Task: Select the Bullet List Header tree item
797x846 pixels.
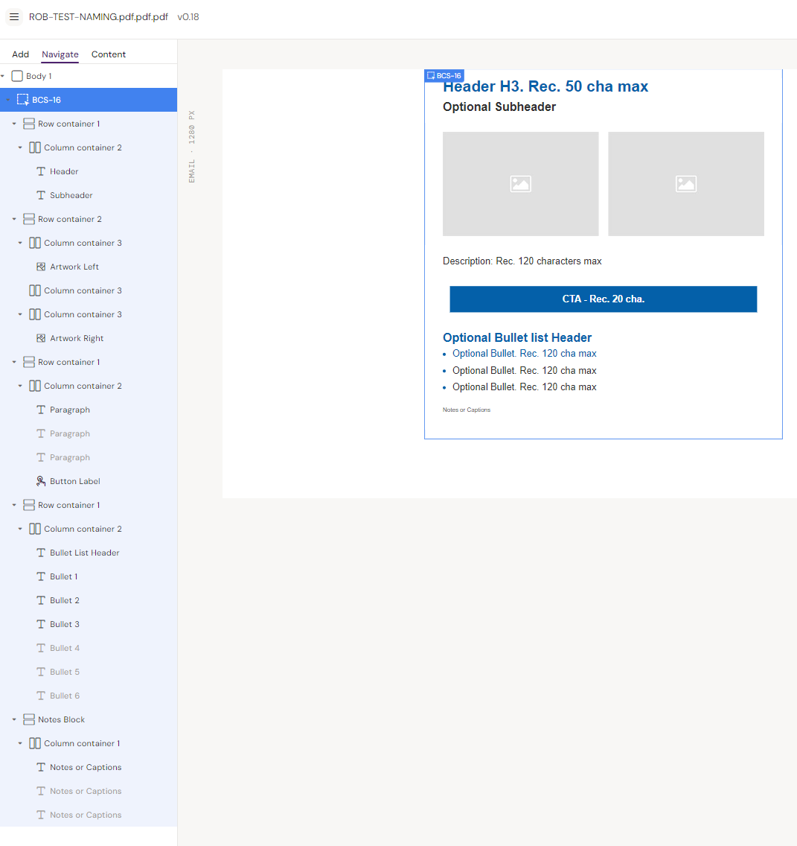Action: (84, 553)
